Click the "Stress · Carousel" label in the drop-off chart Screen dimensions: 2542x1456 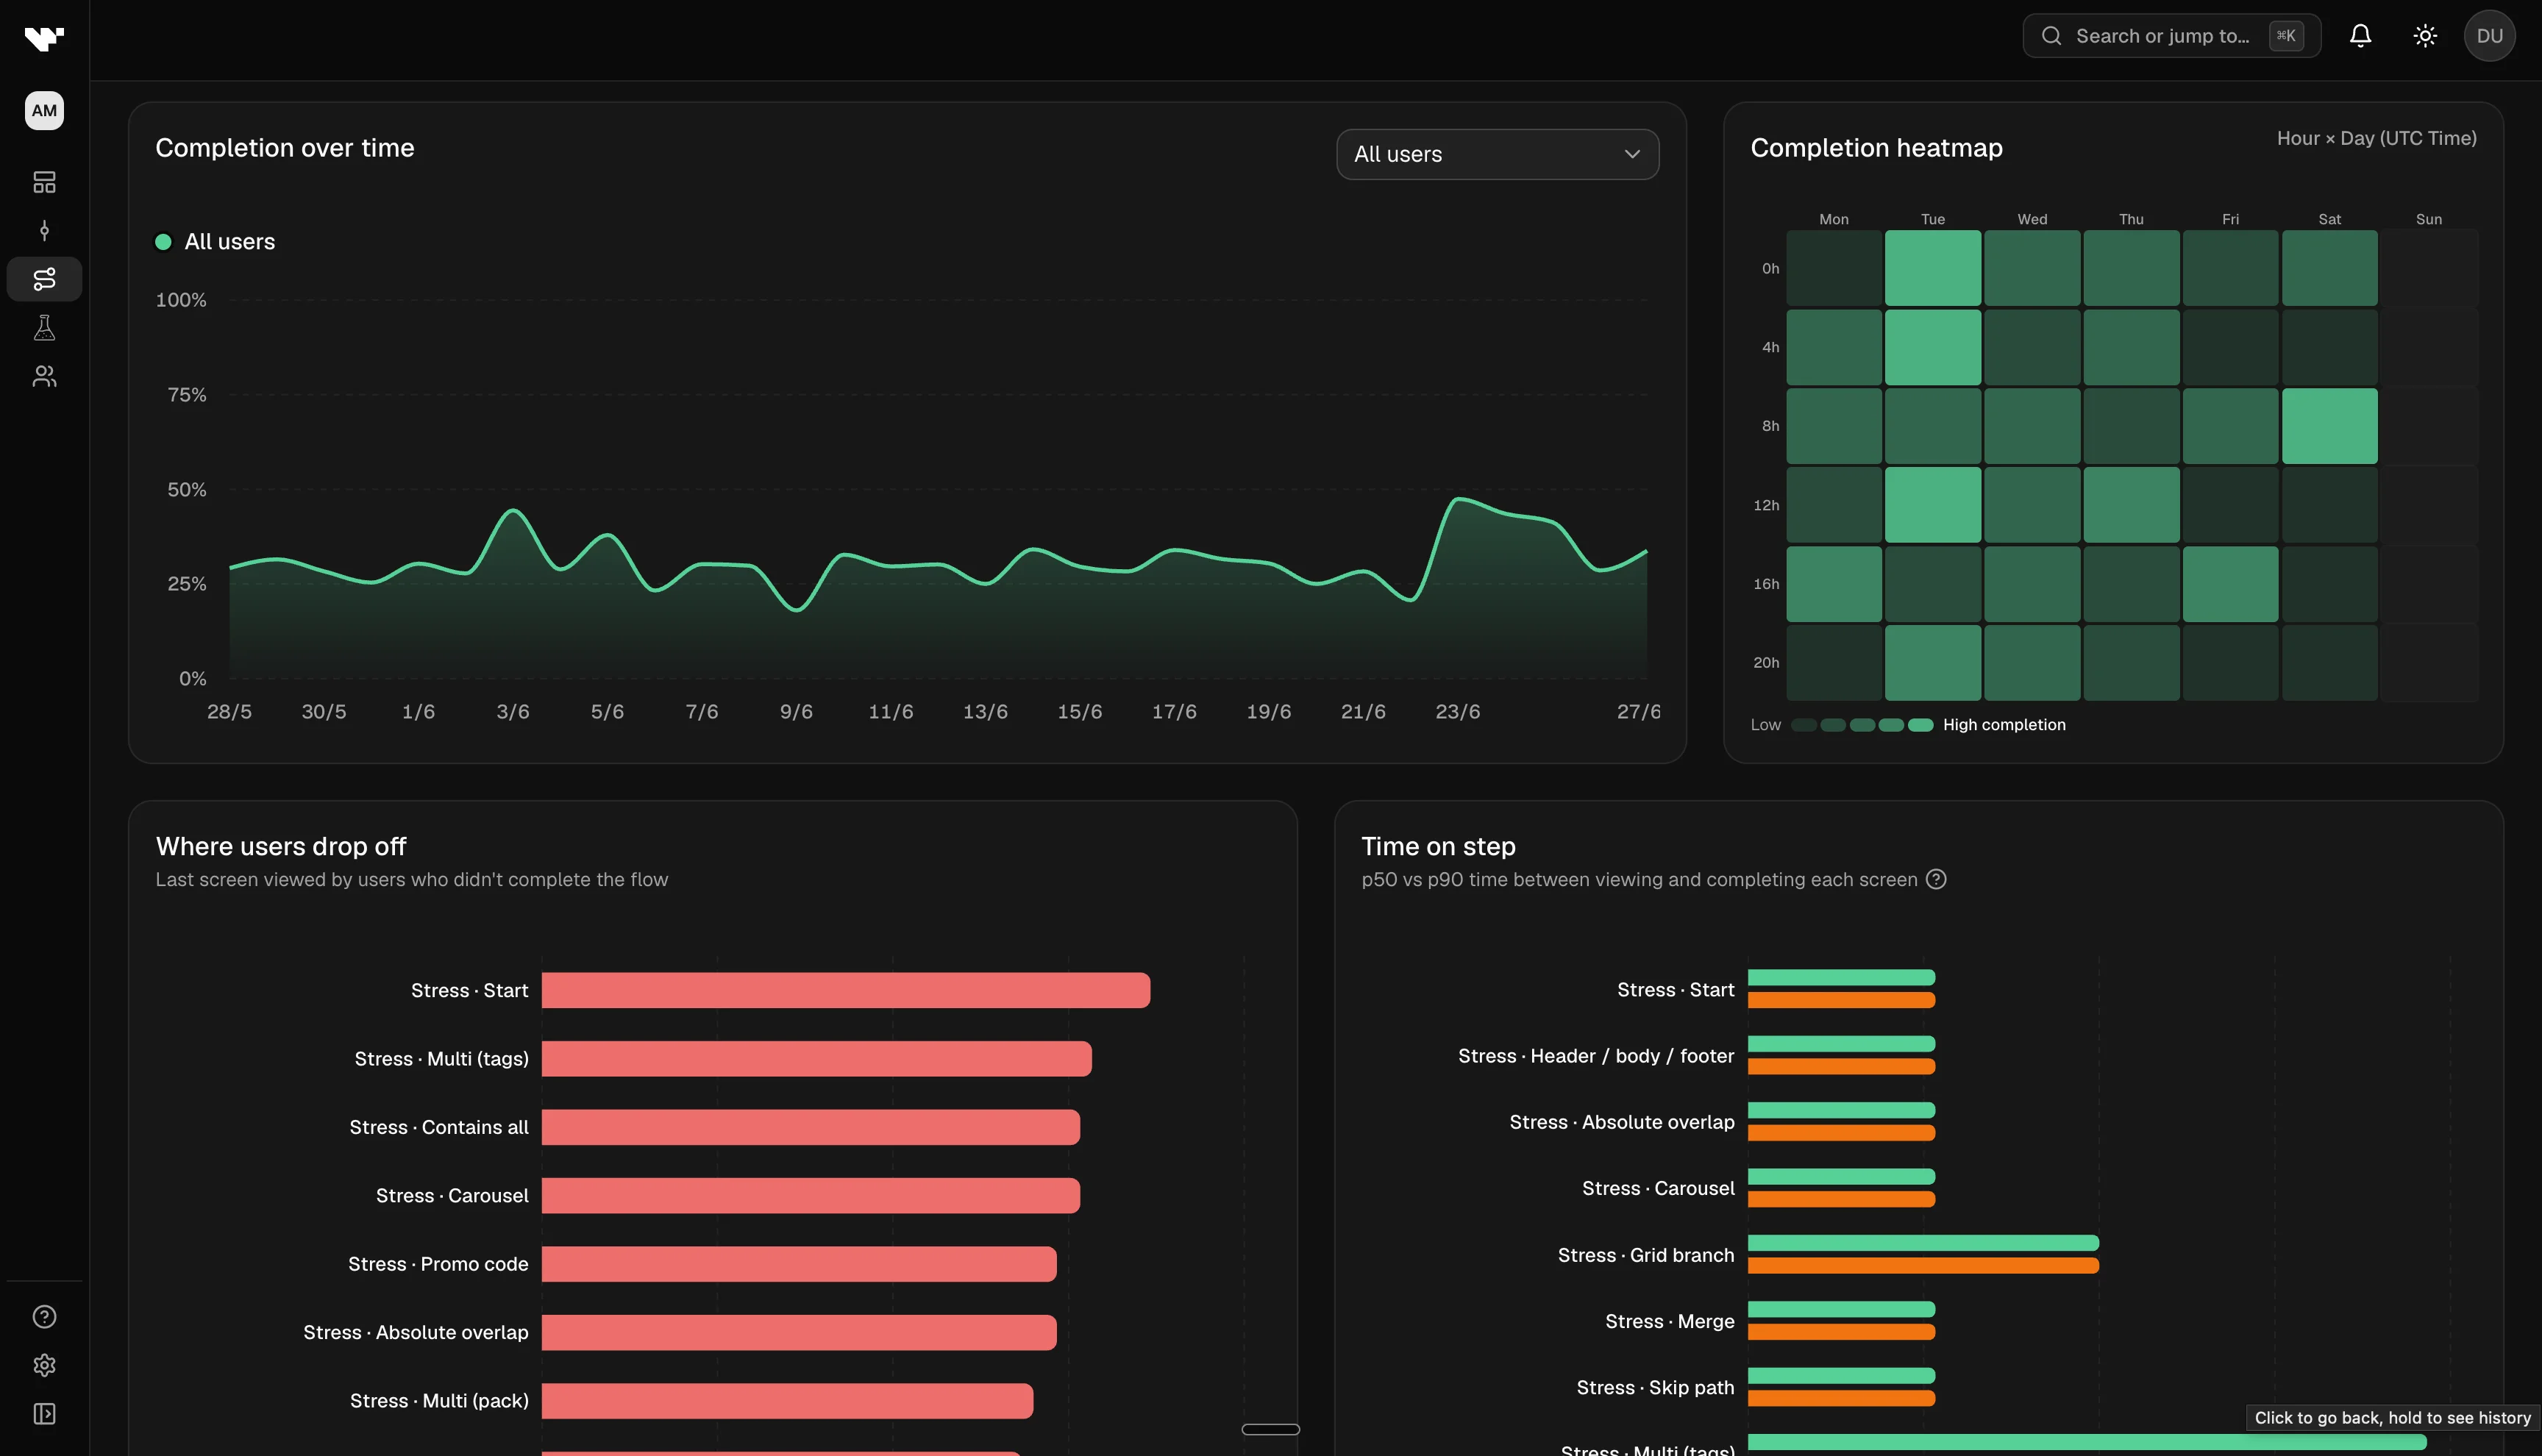(452, 1196)
